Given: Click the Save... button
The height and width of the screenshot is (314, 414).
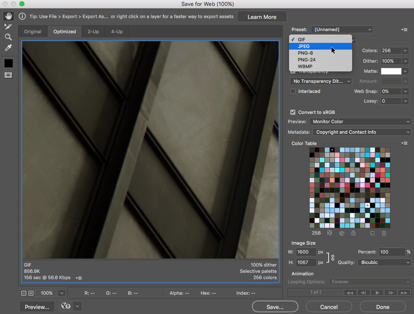Looking at the screenshot, I should pyautogui.click(x=275, y=307).
